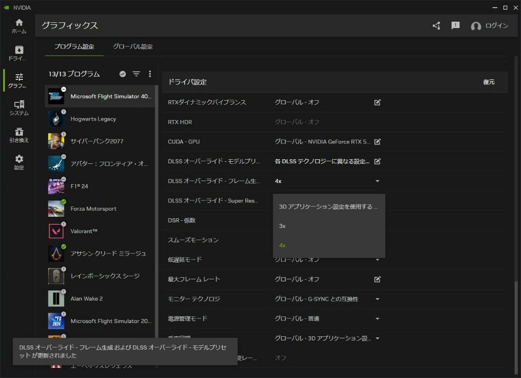521x378 pixels.
Task: Open the 設定 gear in sidebar
Action: pyautogui.click(x=19, y=162)
